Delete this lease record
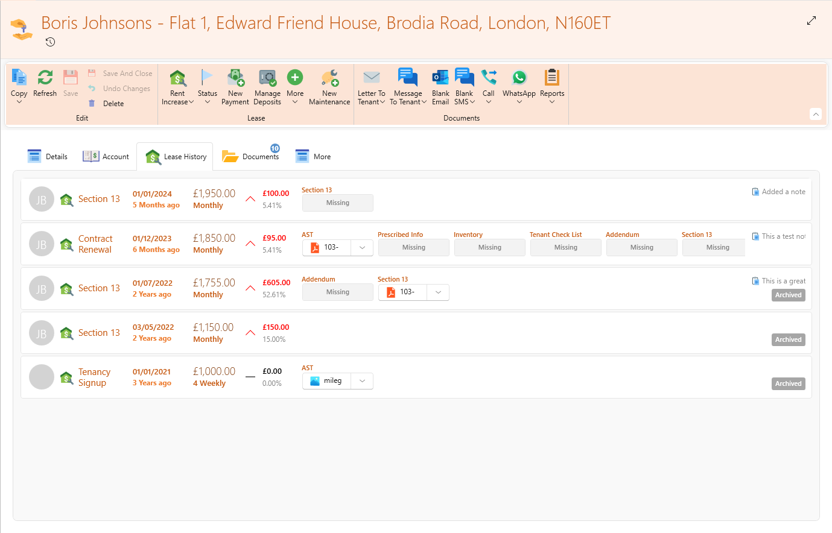Viewport: 832px width, 533px height. 106,104
